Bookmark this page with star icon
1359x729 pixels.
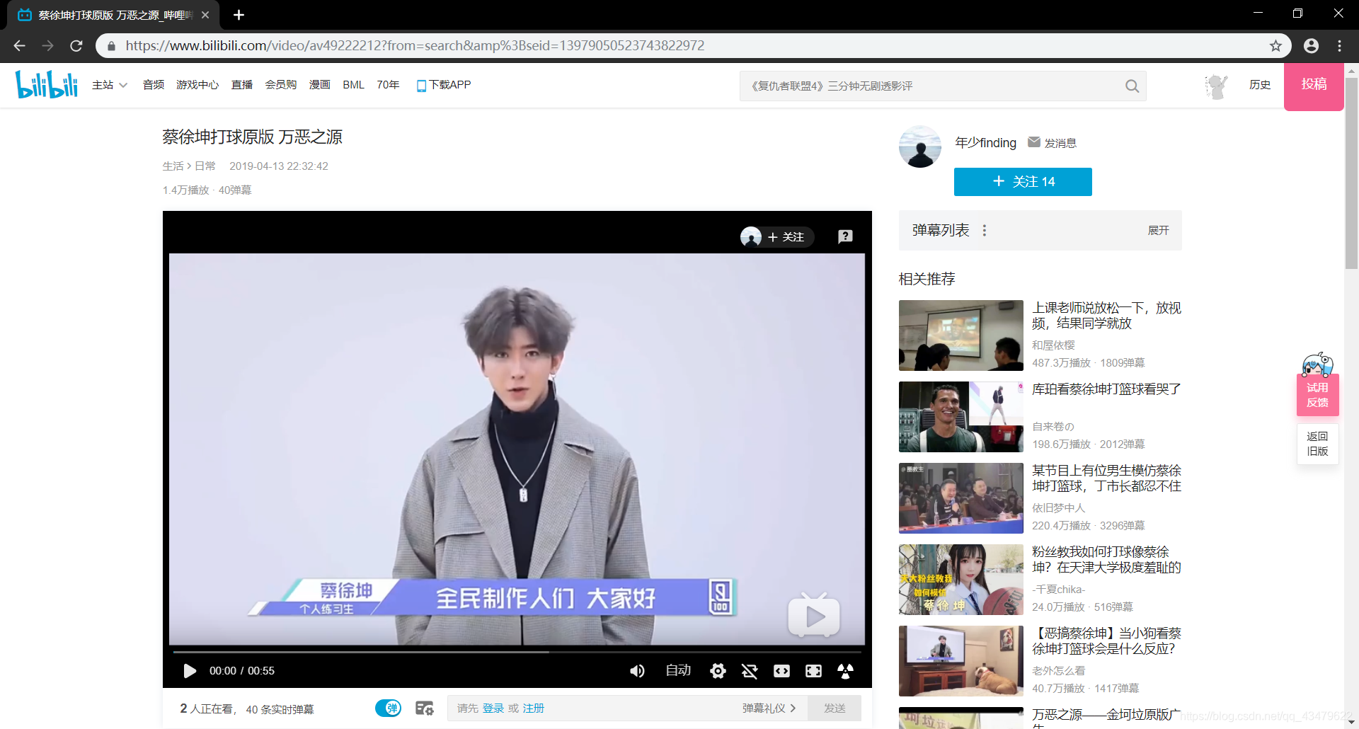(1275, 45)
